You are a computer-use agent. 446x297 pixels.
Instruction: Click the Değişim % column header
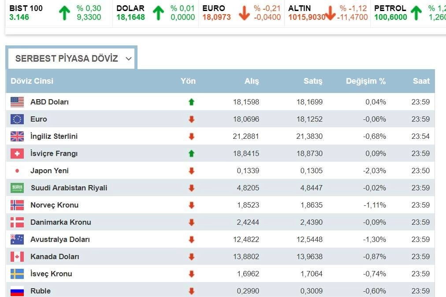point(365,81)
